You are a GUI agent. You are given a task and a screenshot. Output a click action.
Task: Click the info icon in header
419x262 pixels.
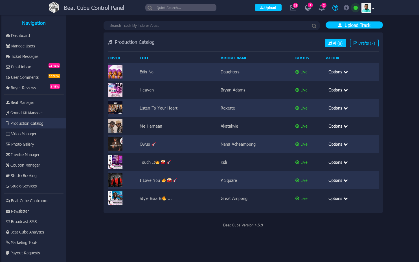pos(346,8)
